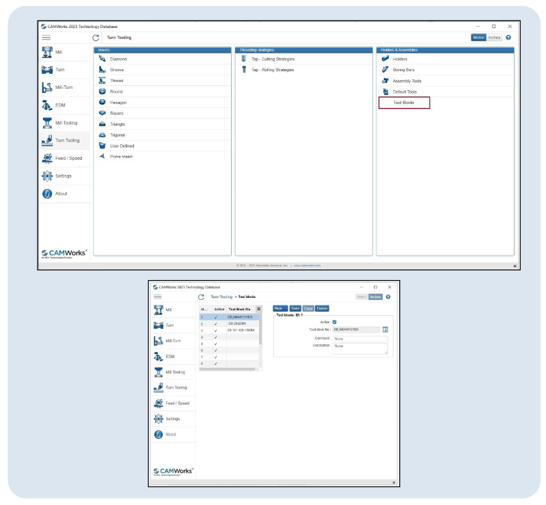
Task: Switch to Metric units in lower window
Action: tap(361, 297)
